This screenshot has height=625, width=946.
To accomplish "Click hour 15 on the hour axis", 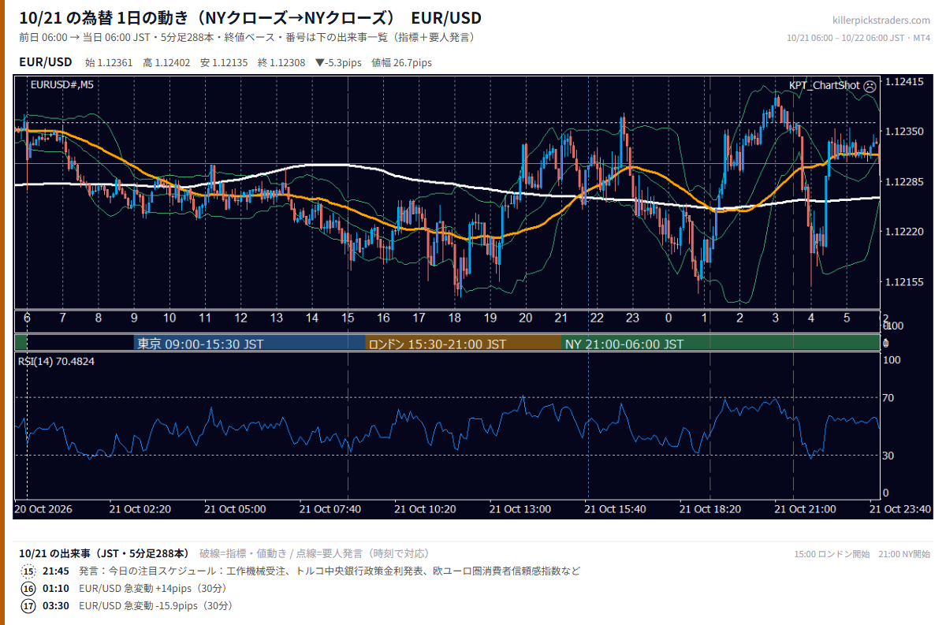I will 348,318.
